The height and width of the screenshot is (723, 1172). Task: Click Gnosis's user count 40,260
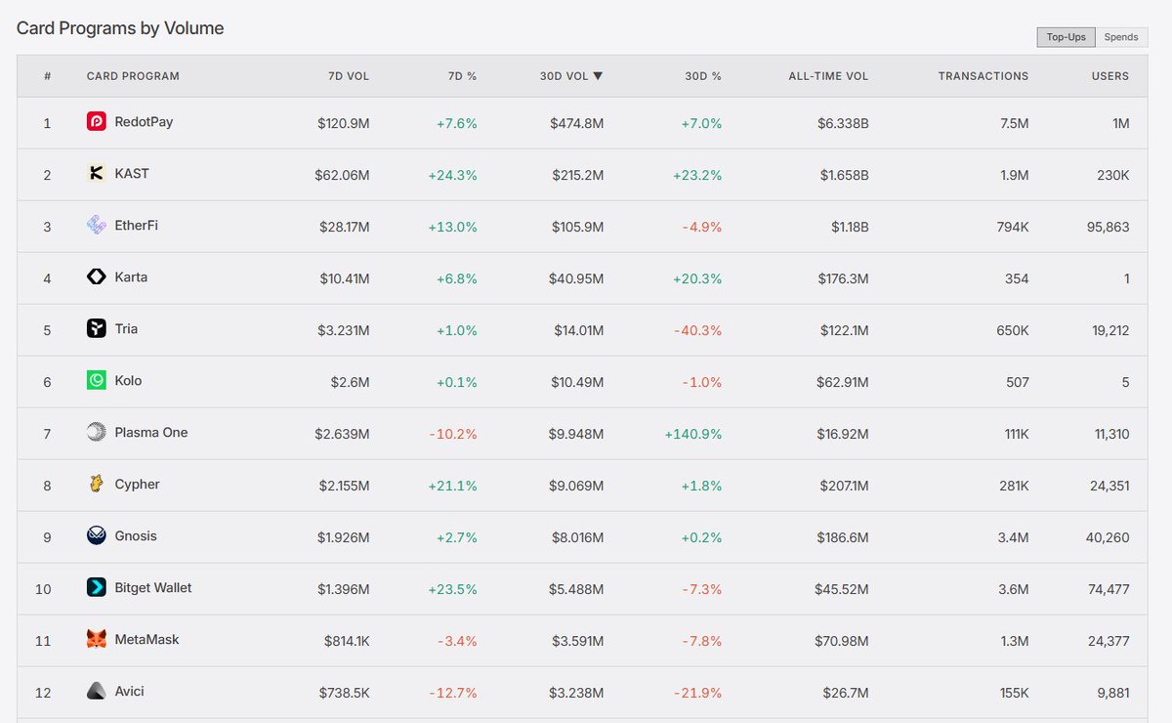(x=1107, y=537)
